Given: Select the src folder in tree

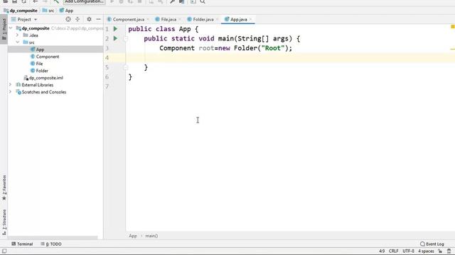Looking at the screenshot, I should coord(28,42).
